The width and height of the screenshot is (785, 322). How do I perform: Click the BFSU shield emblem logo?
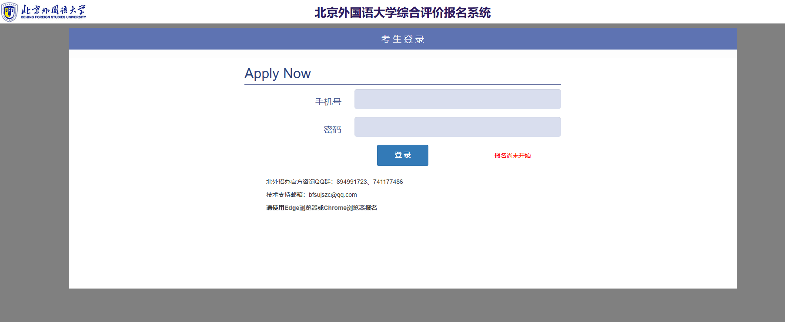pos(9,12)
